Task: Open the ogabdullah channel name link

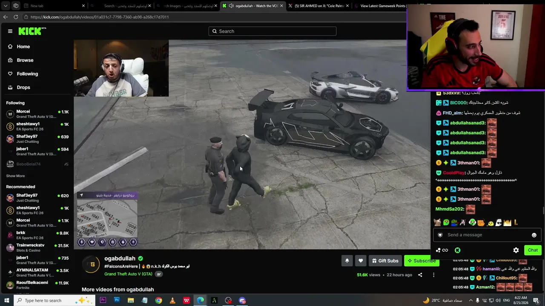Action: pyautogui.click(x=120, y=258)
